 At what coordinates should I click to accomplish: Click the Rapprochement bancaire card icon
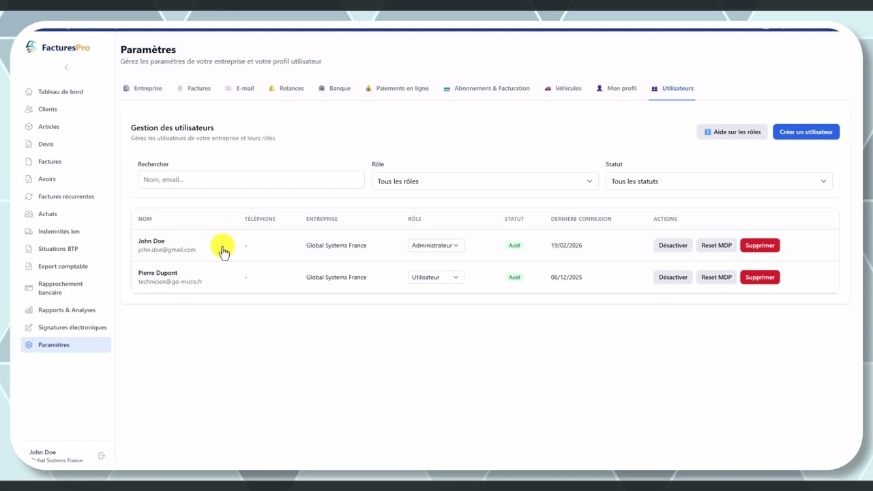[29, 288]
